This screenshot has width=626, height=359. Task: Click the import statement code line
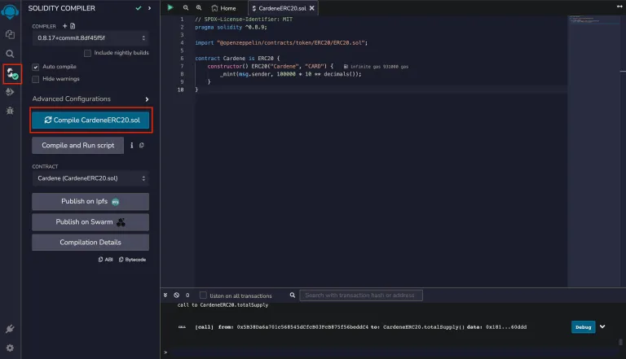[281, 42]
